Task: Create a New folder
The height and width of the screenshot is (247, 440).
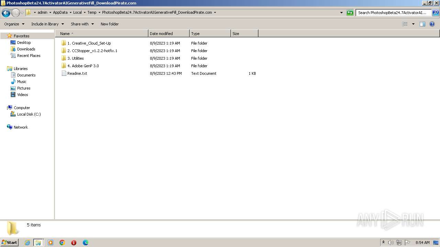Action: [x=110, y=24]
